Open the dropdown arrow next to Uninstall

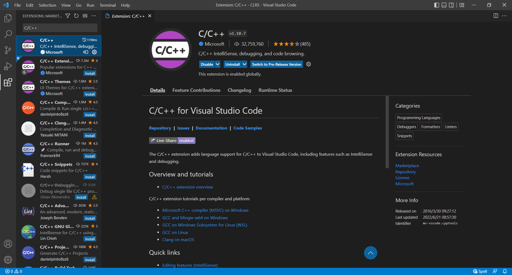(x=244, y=64)
